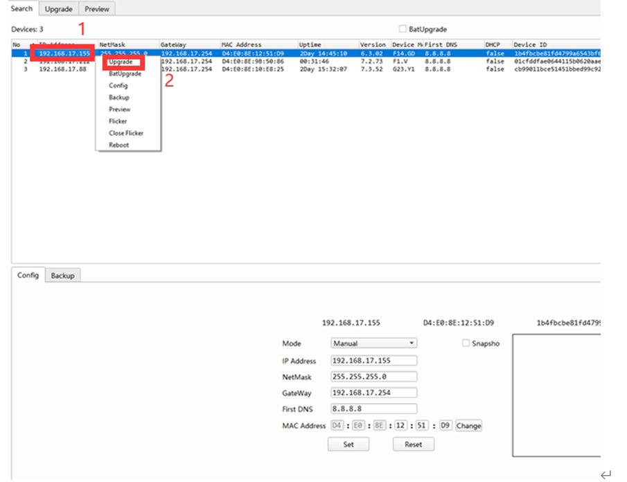Open the Mode dropdown set to Manual
The image size is (627, 482).
coord(373,343)
